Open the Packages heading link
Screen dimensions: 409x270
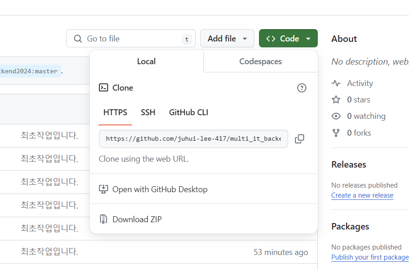(x=350, y=227)
